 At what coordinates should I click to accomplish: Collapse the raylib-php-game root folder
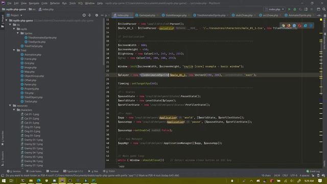pos(7,20)
